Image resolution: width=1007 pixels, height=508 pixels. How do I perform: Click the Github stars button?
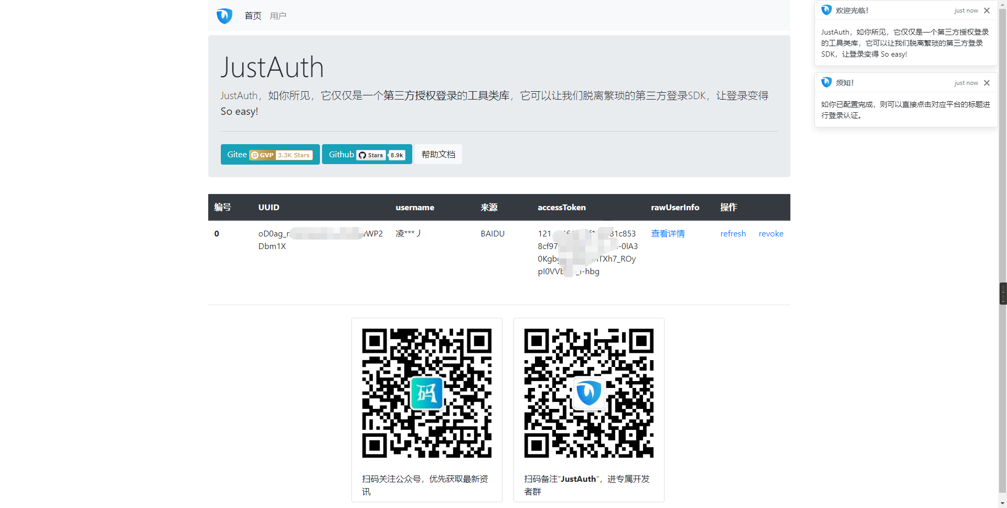[367, 154]
